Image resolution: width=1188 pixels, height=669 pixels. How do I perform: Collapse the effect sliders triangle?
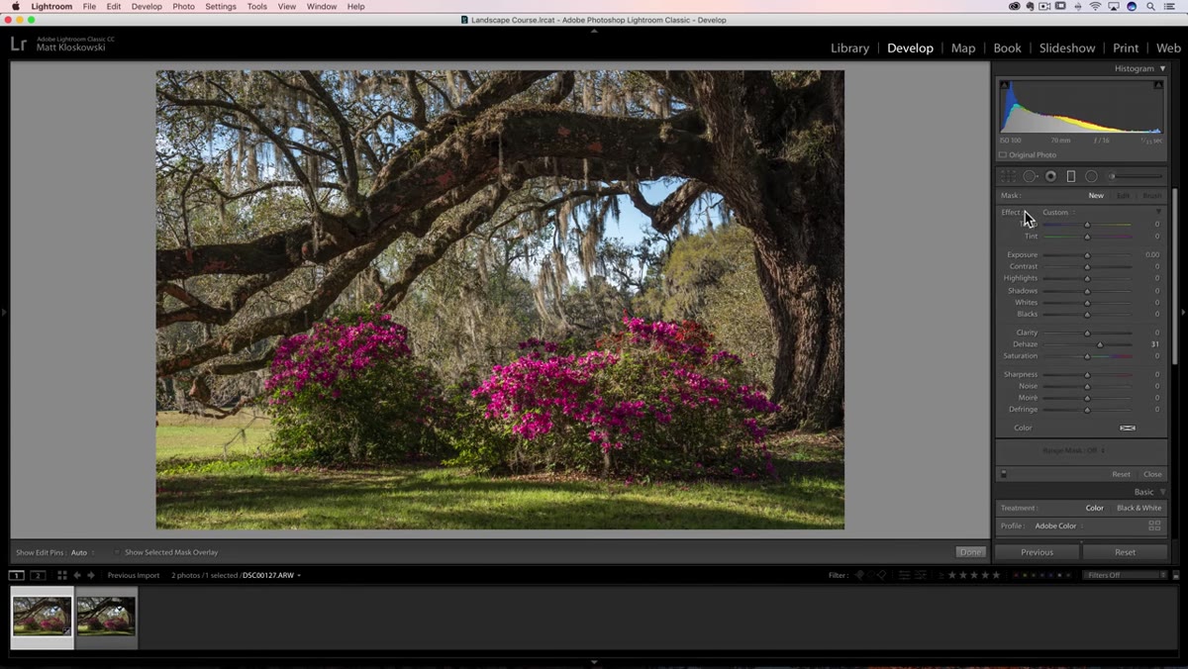click(x=1158, y=212)
